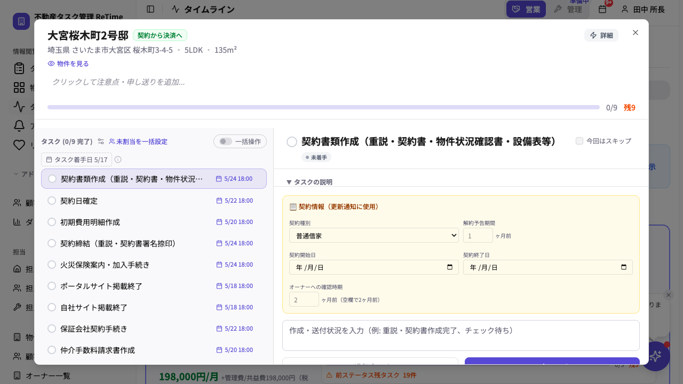
Task: Toggle the 一括操作 switch
Action: click(x=226, y=141)
